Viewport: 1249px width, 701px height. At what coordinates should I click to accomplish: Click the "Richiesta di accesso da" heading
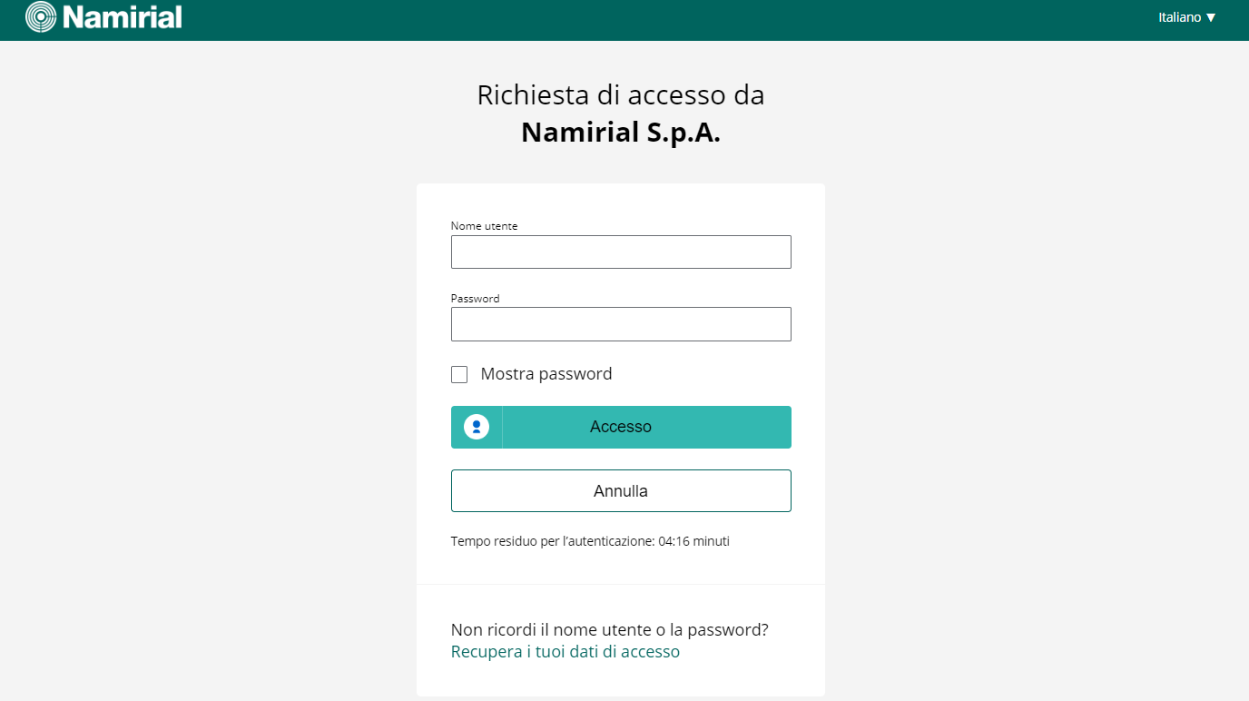(621, 94)
